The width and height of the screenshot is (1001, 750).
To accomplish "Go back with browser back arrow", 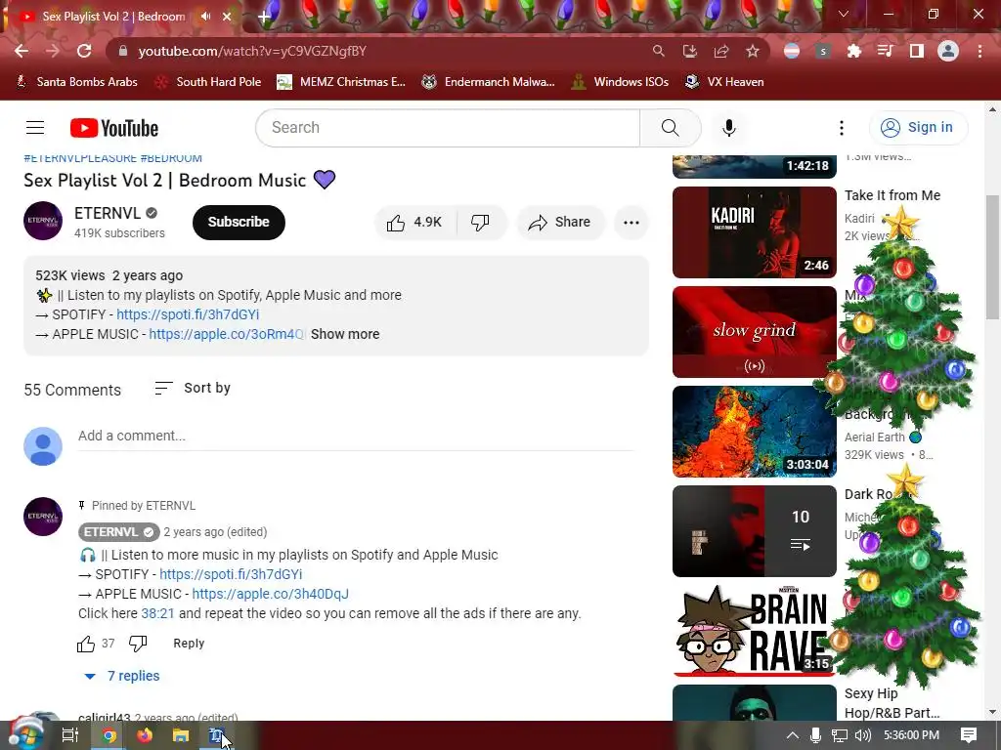I will pos(22,51).
